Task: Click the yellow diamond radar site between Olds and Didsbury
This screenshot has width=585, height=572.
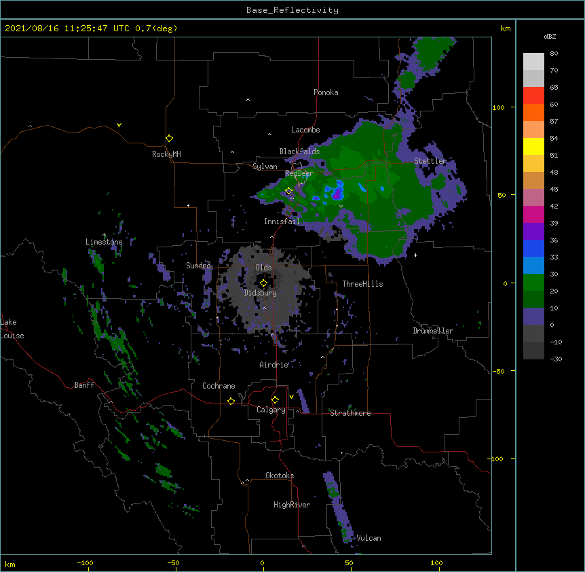Action: 263,283
